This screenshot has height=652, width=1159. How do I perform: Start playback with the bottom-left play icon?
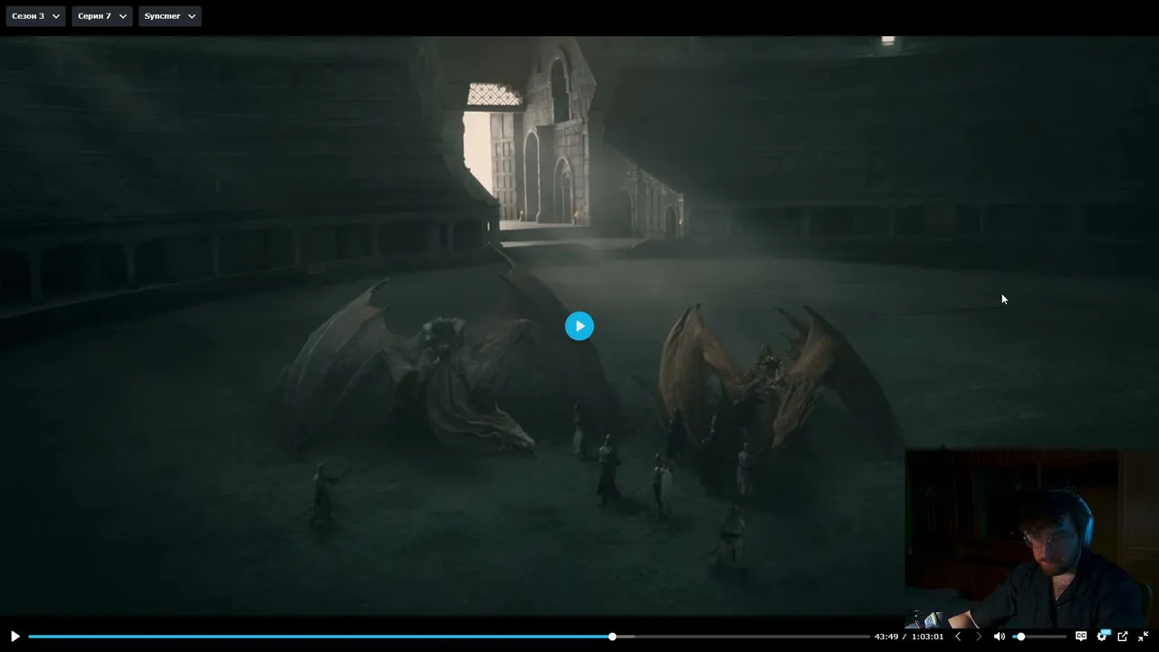point(14,637)
